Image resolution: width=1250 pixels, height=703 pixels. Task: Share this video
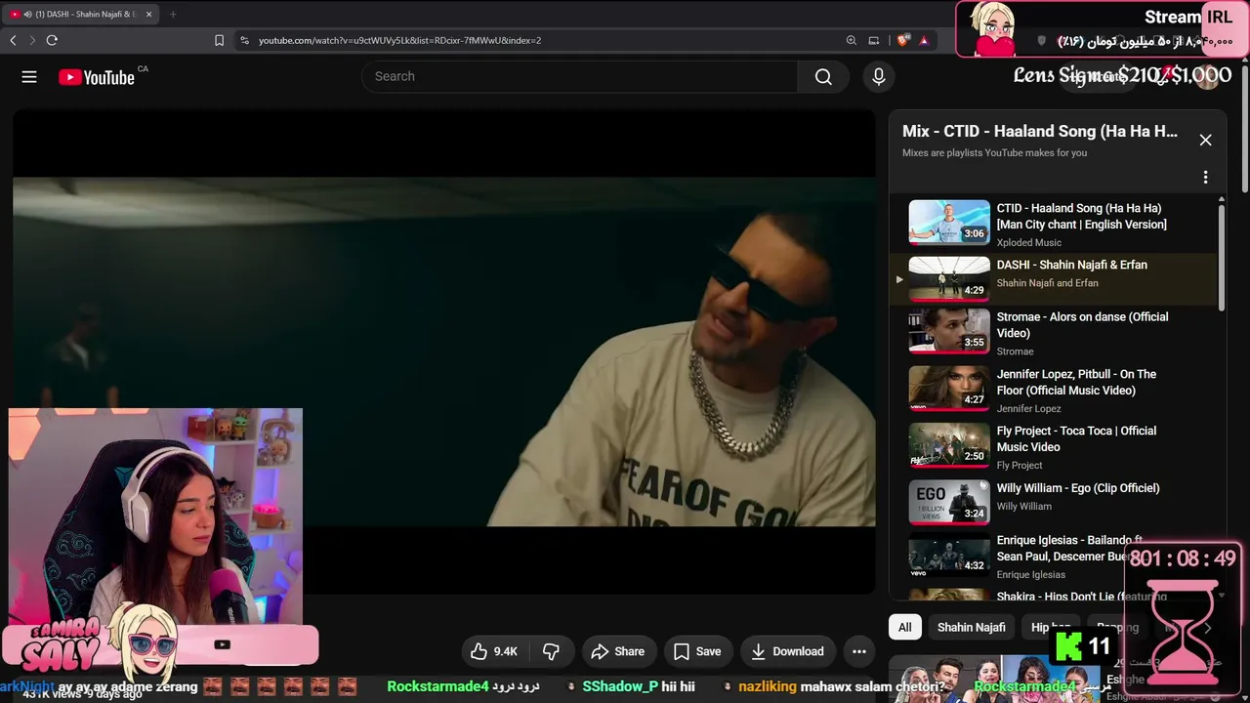click(618, 651)
